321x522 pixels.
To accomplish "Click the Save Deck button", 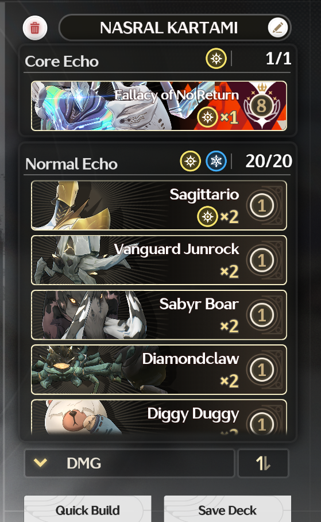I will tap(227, 509).
